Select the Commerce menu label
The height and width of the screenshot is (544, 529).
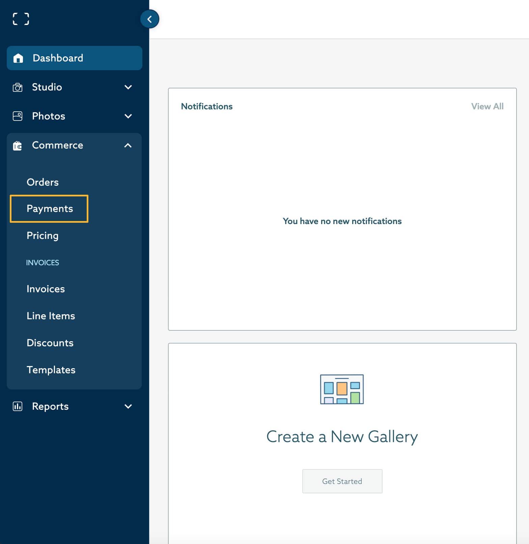click(58, 145)
